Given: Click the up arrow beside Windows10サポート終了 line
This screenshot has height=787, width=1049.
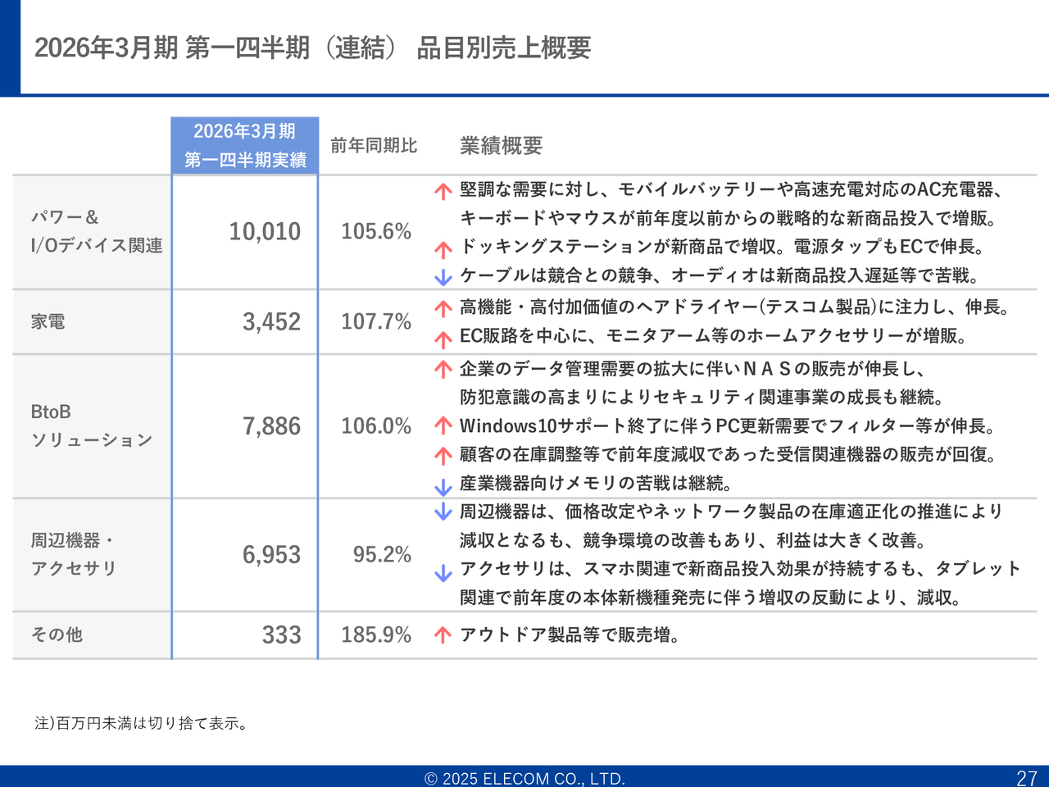Looking at the screenshot, I should pos(443,425).
